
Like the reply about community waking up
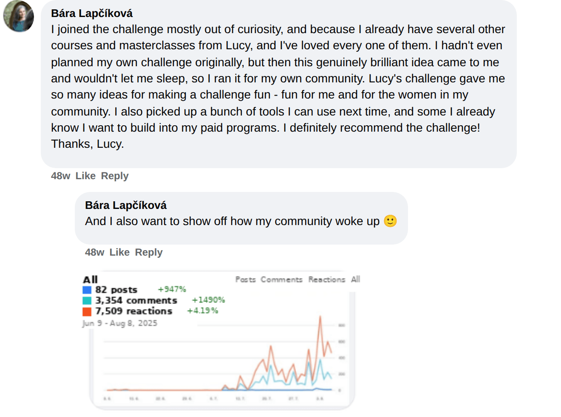(119, 252)
